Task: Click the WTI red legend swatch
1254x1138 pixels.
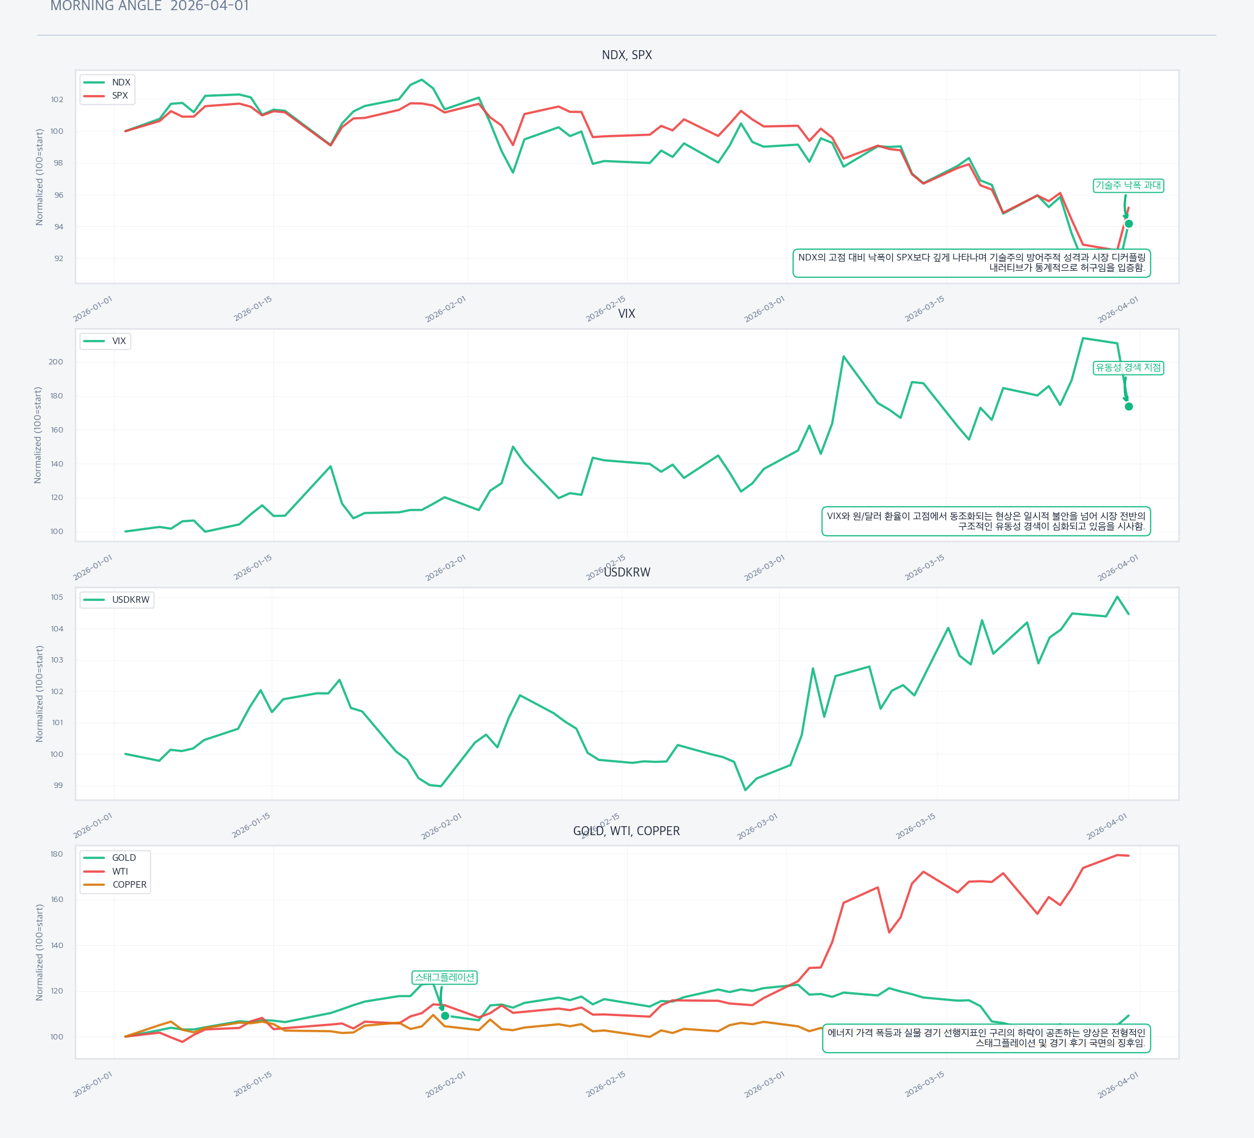Action: [x=94, y=871]
